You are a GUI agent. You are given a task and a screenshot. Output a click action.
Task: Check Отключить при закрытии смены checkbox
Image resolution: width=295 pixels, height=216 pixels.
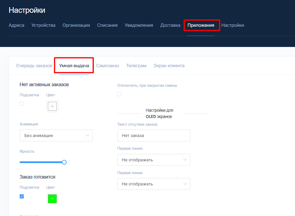click(x=119, y=94)
